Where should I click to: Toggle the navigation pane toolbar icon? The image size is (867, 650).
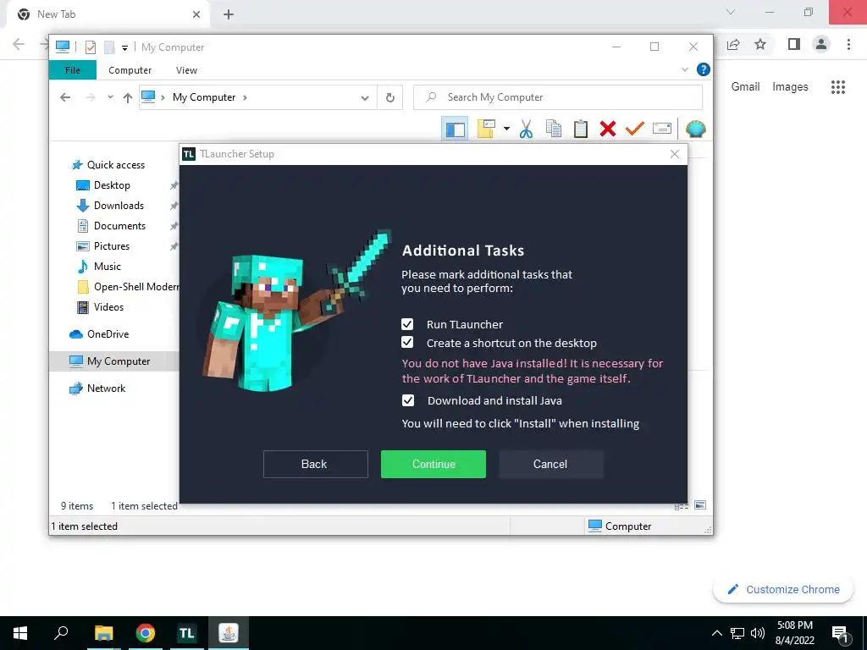click(455, 129)
